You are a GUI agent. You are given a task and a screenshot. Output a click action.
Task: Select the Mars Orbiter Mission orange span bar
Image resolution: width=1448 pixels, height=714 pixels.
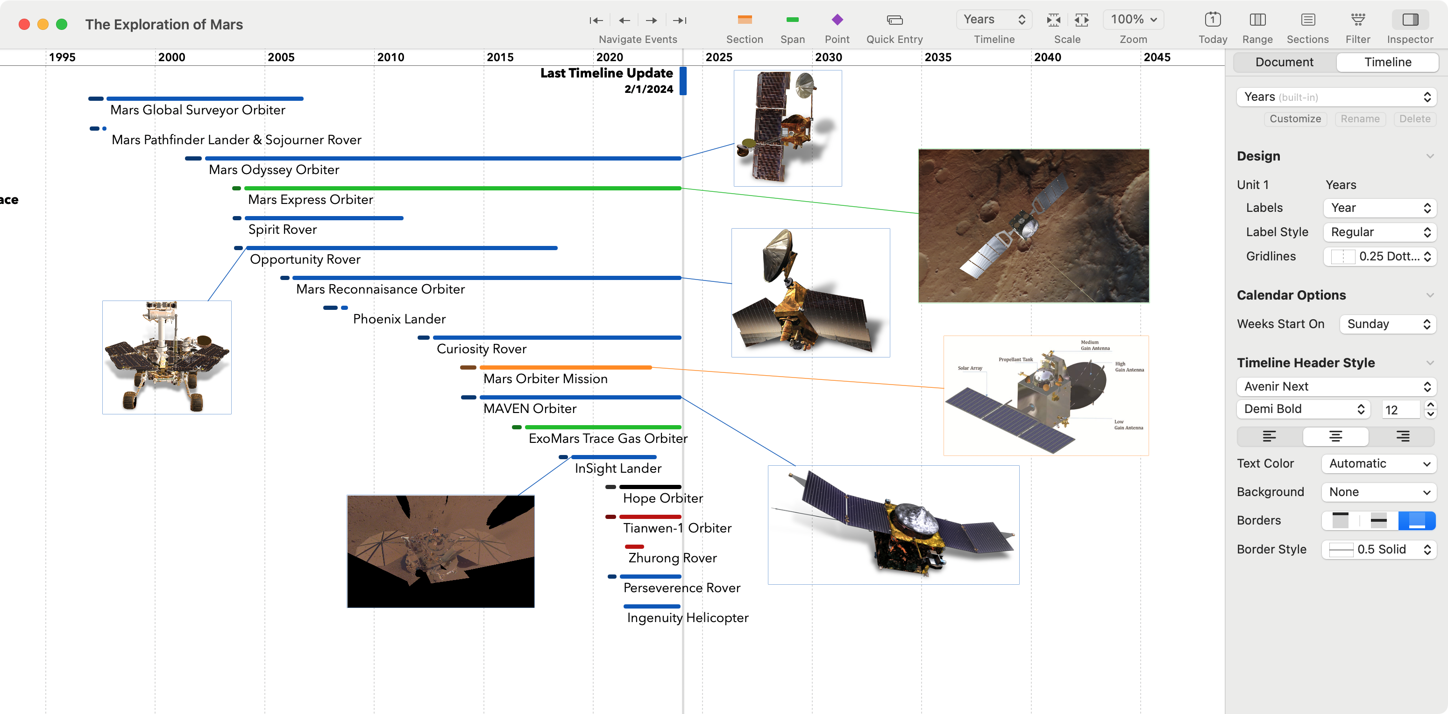pyautogui.click(x=566, y=367)
